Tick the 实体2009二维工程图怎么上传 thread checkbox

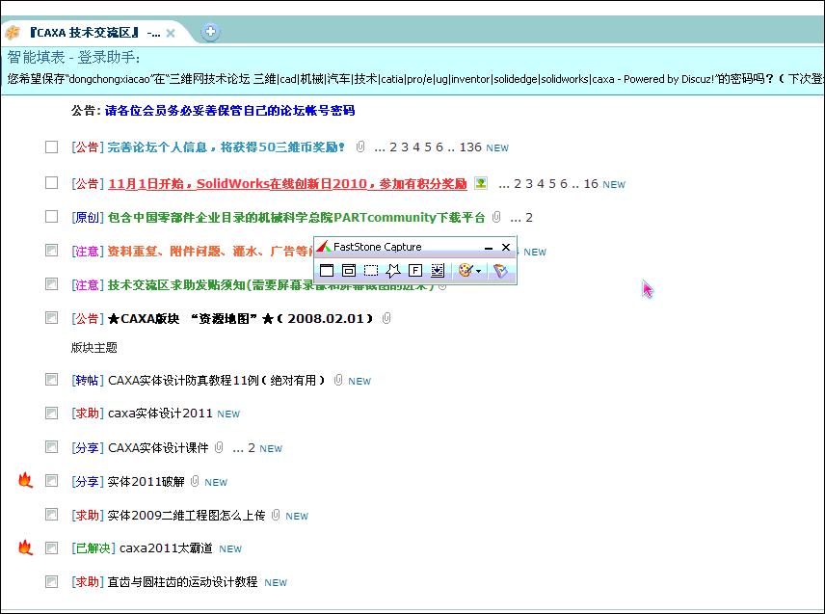tap(52, 515)
